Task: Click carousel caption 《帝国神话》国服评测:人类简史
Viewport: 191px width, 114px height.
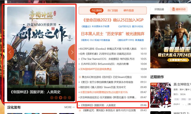Action: (35, 92)
